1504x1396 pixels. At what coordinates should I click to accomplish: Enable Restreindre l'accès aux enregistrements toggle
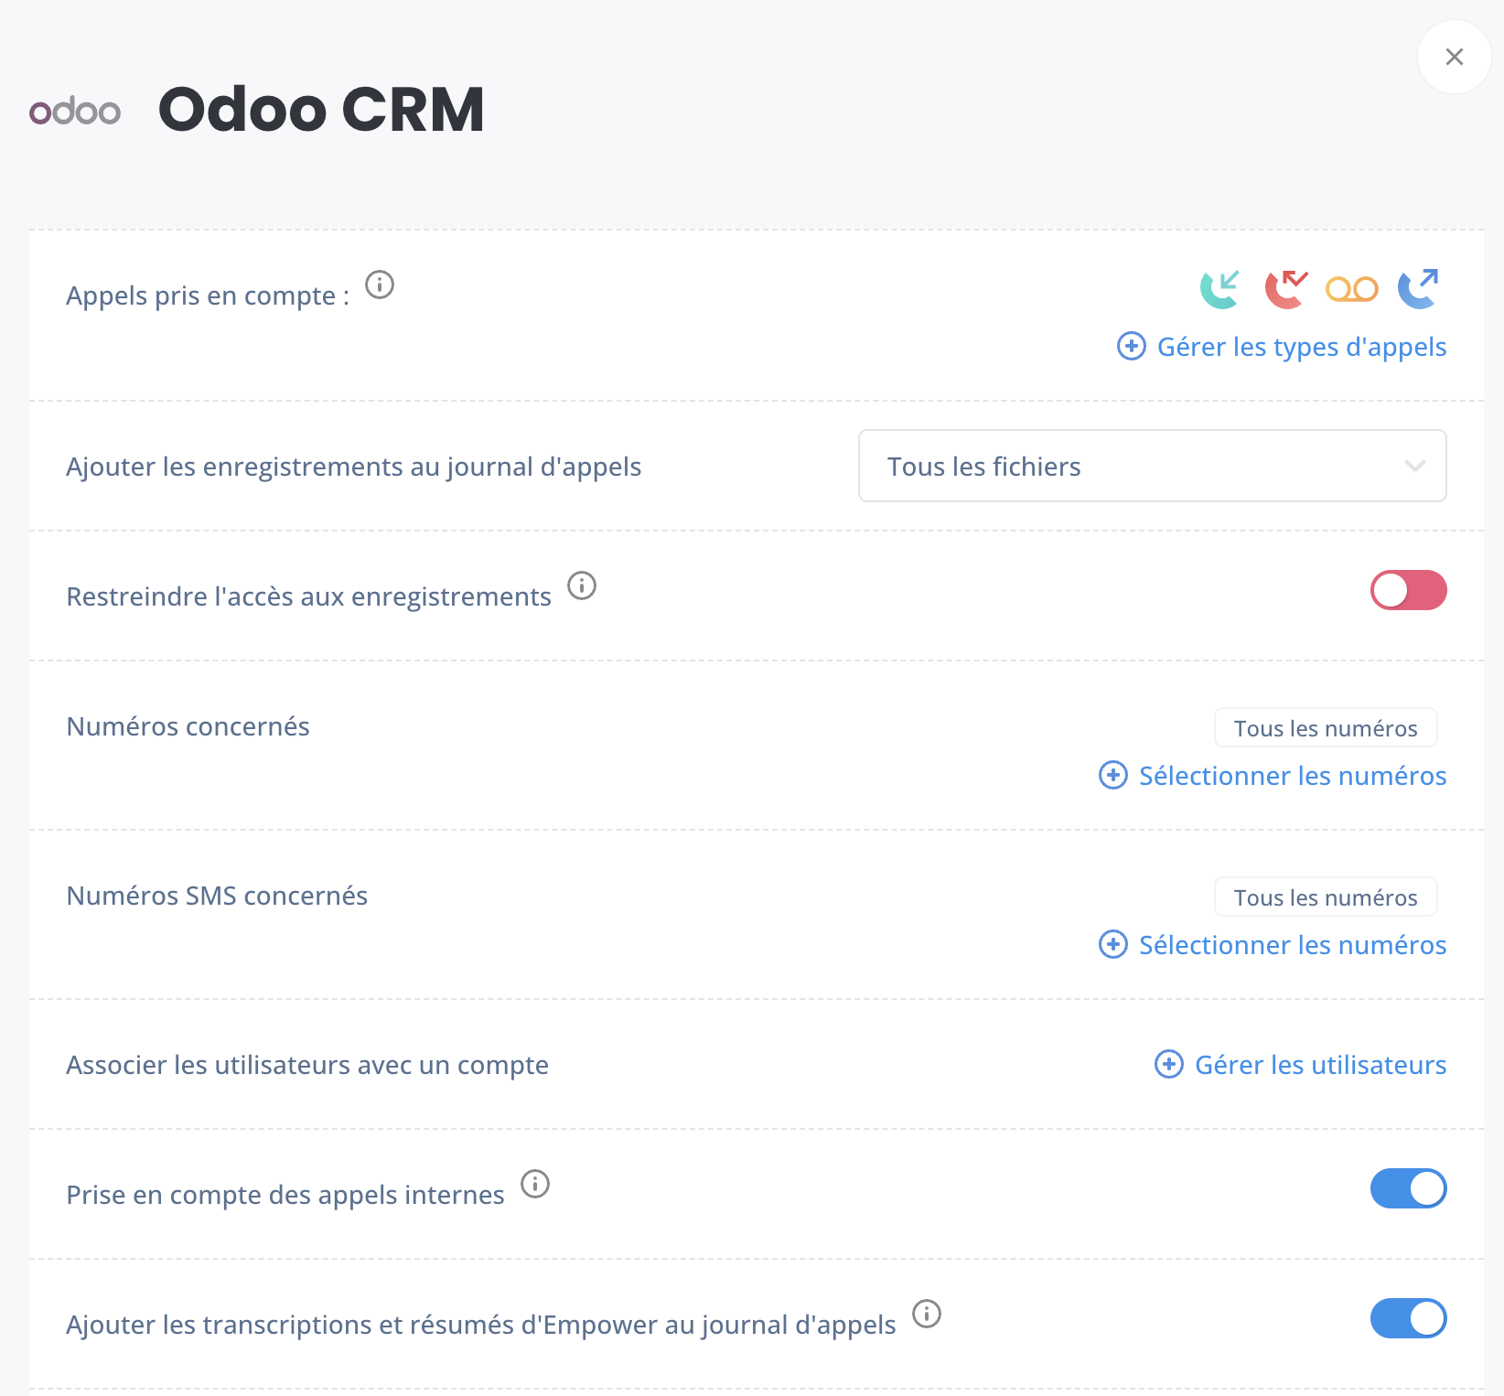1408,590
